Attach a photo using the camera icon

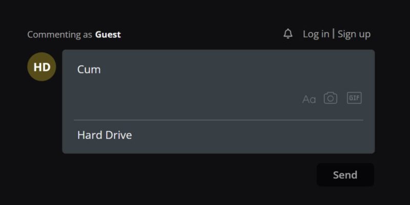click(331, 98)
